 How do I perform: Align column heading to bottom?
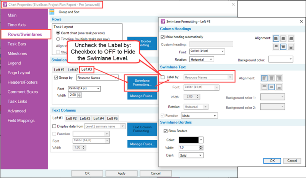291,47
